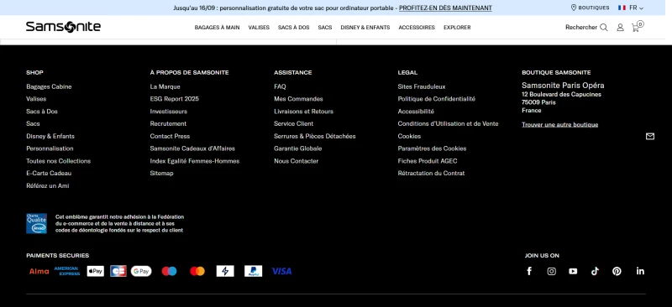Open Conditions d'Utilisation et de Vente

448,124
